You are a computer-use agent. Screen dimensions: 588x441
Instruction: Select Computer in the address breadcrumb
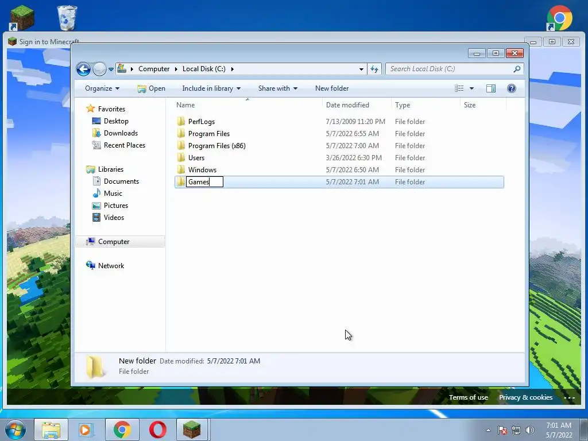click(x=154, y=69)
